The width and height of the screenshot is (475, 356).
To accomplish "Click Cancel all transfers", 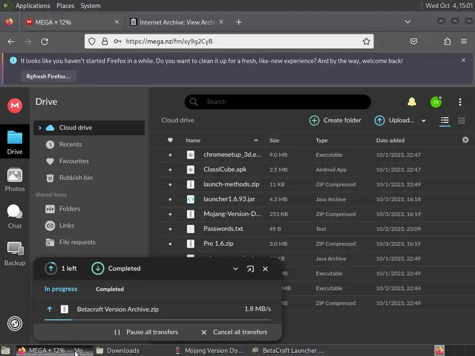I will (x=234, y=332).
